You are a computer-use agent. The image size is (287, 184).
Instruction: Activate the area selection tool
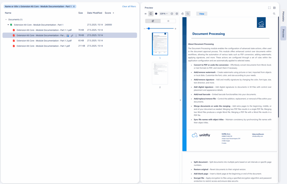coord(188,13)
